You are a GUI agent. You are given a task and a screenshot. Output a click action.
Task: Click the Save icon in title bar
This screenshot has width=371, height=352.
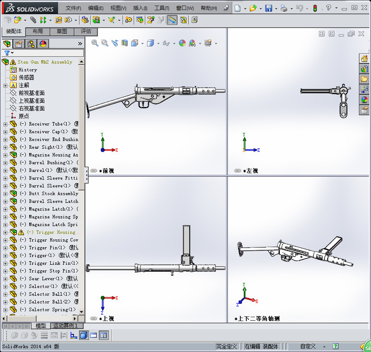pos(269,8)
